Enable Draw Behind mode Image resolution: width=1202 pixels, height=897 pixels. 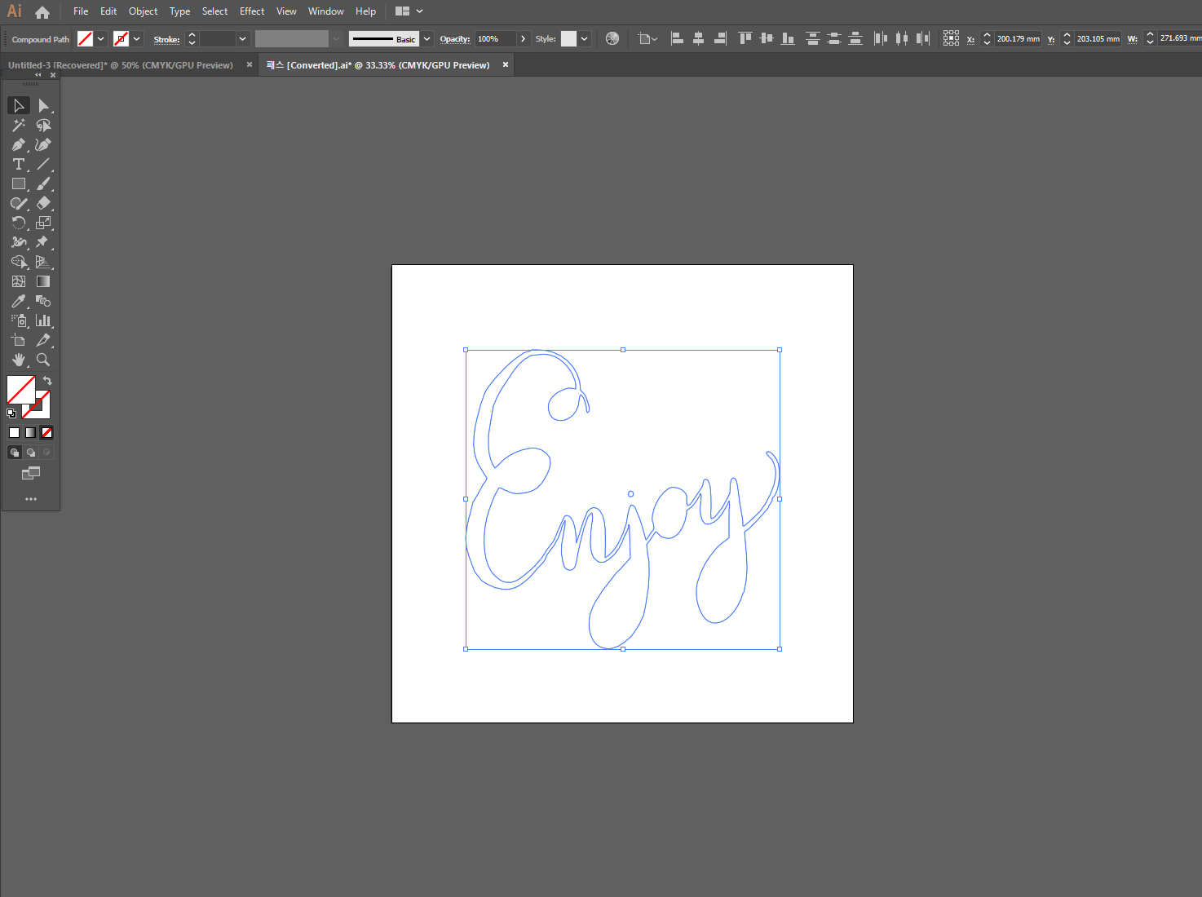tap(30, 453)
